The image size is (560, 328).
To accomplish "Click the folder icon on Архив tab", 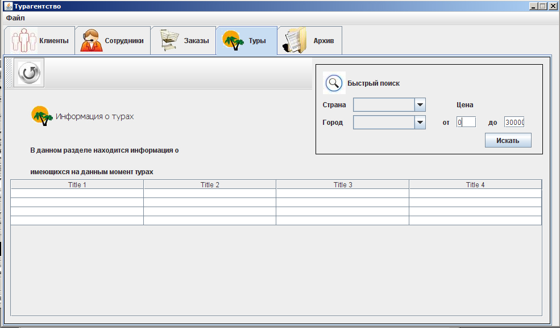I will [x=295, y=40].
